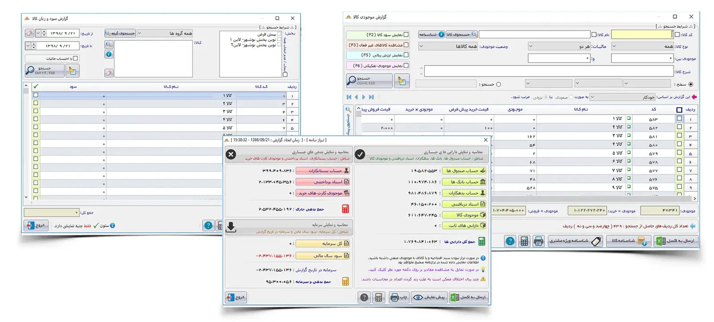714x322 pixels.
Task: Click خروج exit button in profit report window
Action: 36,225
